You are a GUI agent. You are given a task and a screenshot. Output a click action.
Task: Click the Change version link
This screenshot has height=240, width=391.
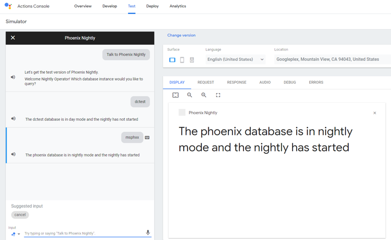[181, 36]
